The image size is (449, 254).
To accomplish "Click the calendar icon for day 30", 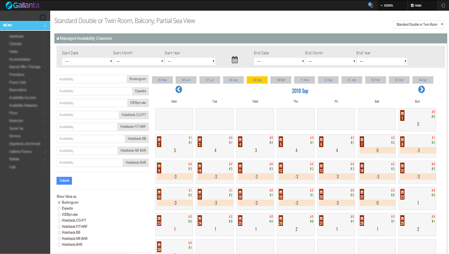I will tap(159, 247).
